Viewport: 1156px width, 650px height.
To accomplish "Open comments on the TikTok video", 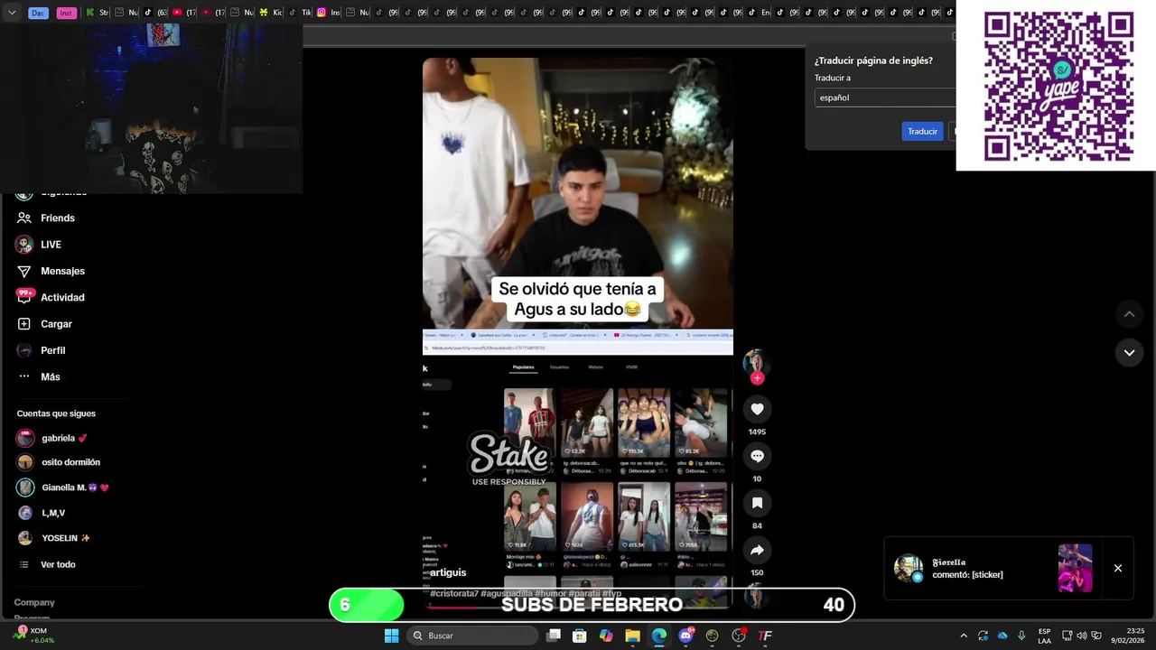I will 757,456.
